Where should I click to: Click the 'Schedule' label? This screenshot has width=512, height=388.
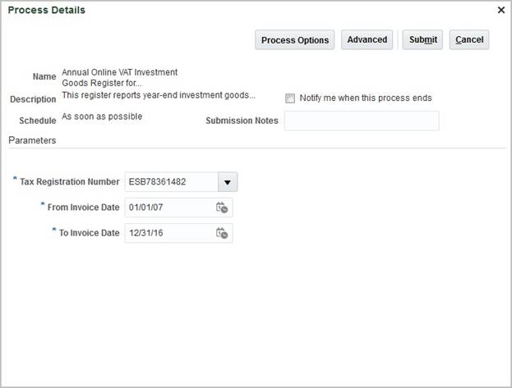38,121
